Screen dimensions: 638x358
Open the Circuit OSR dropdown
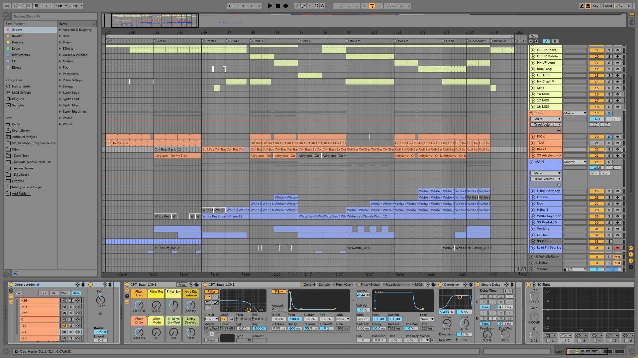pos(211,319)
